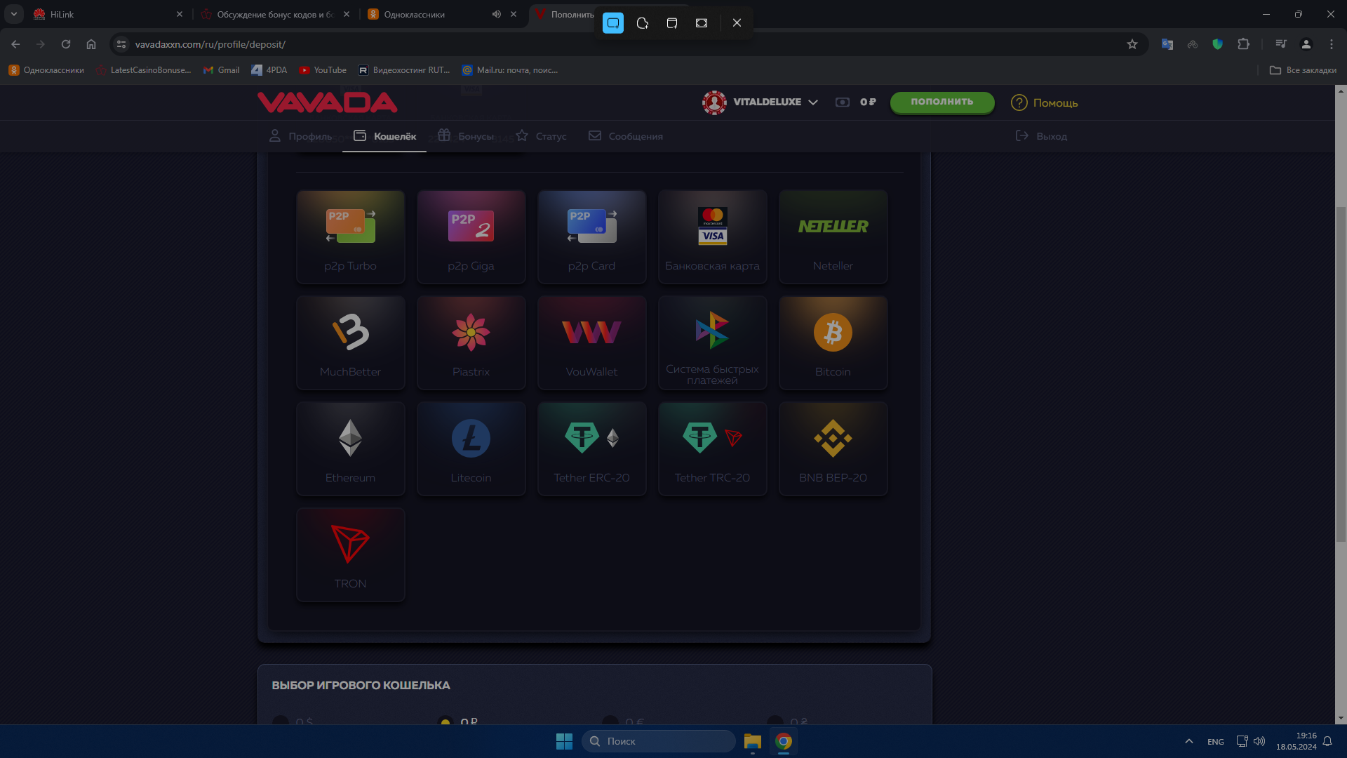Select the BNB BEP-20 tile
Viewport: 1347px width, 758px height.
point(833,448)
